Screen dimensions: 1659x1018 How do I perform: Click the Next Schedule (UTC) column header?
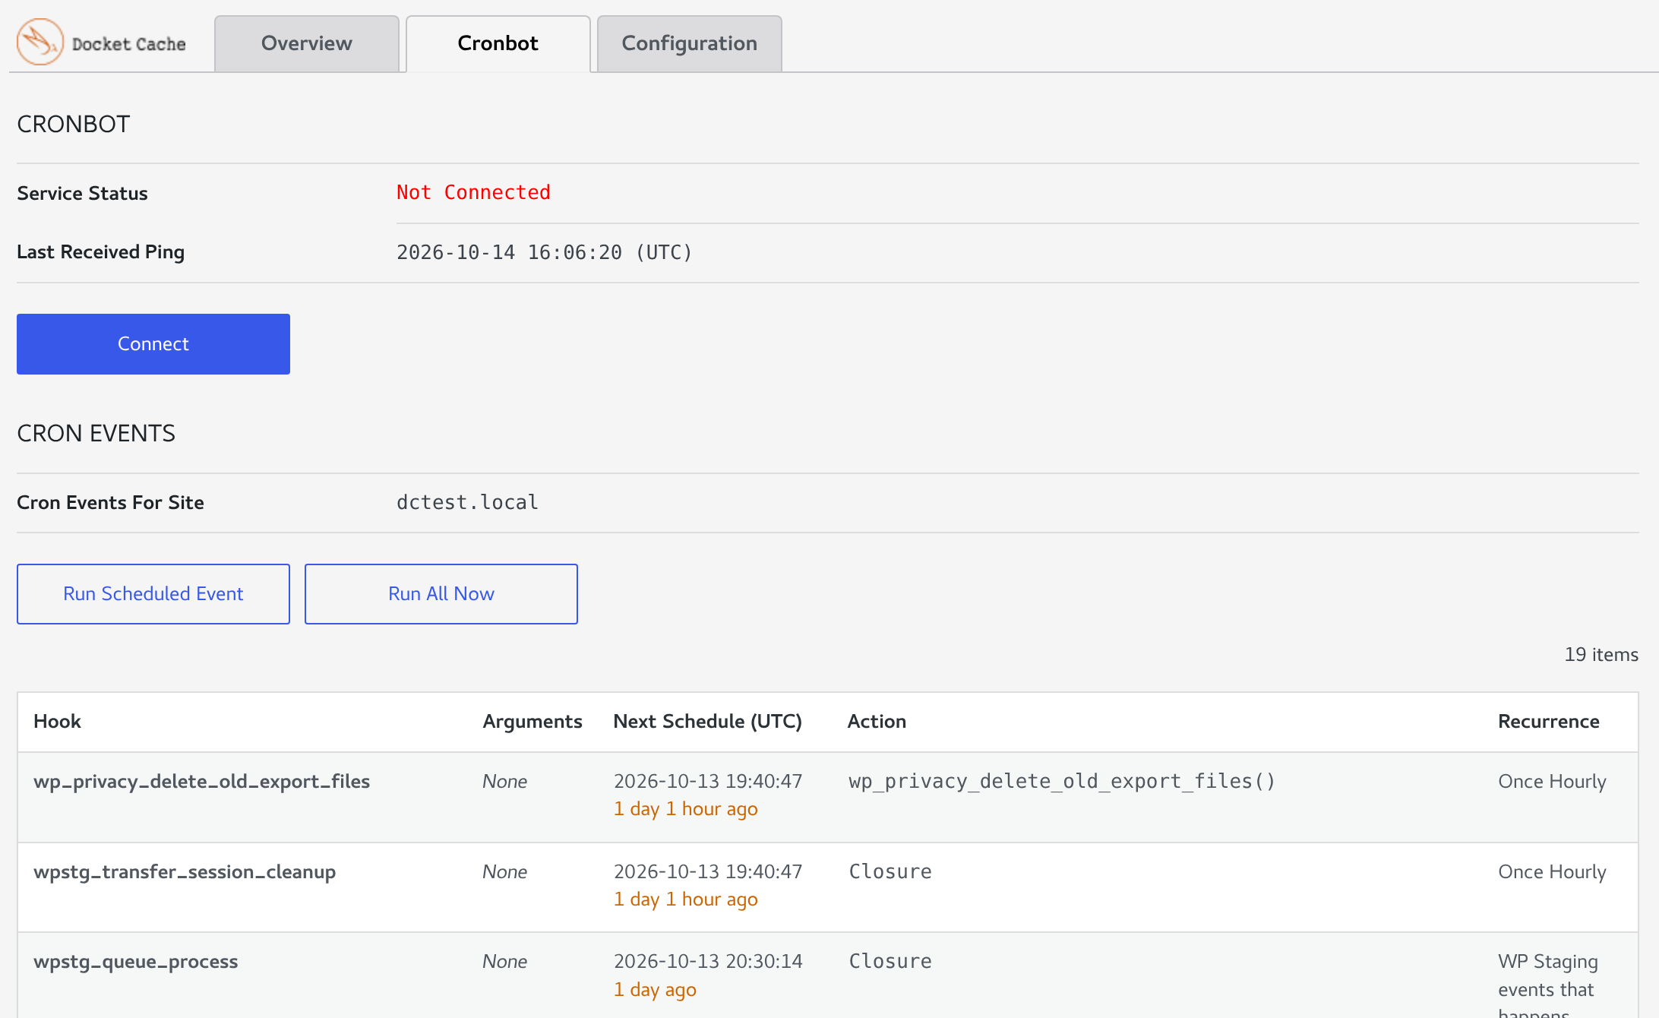point(707,721)
